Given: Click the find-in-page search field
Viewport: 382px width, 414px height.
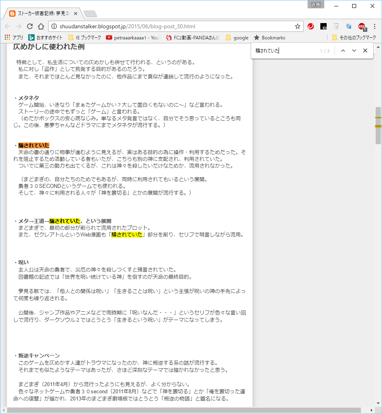Looking at the screenshot, I should pos(285,51).
